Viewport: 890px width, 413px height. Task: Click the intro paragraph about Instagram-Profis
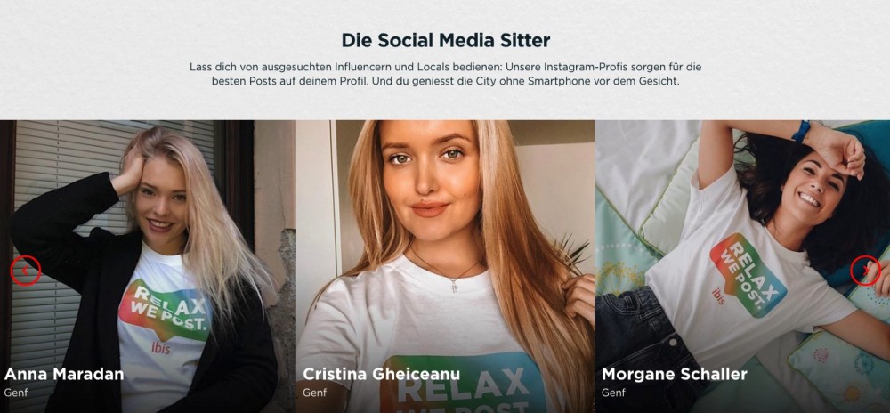tap(446, 74)
